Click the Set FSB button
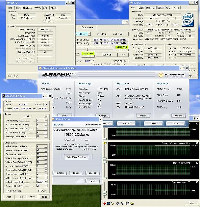Screen dimensions: 200x207 coord(107,55)
